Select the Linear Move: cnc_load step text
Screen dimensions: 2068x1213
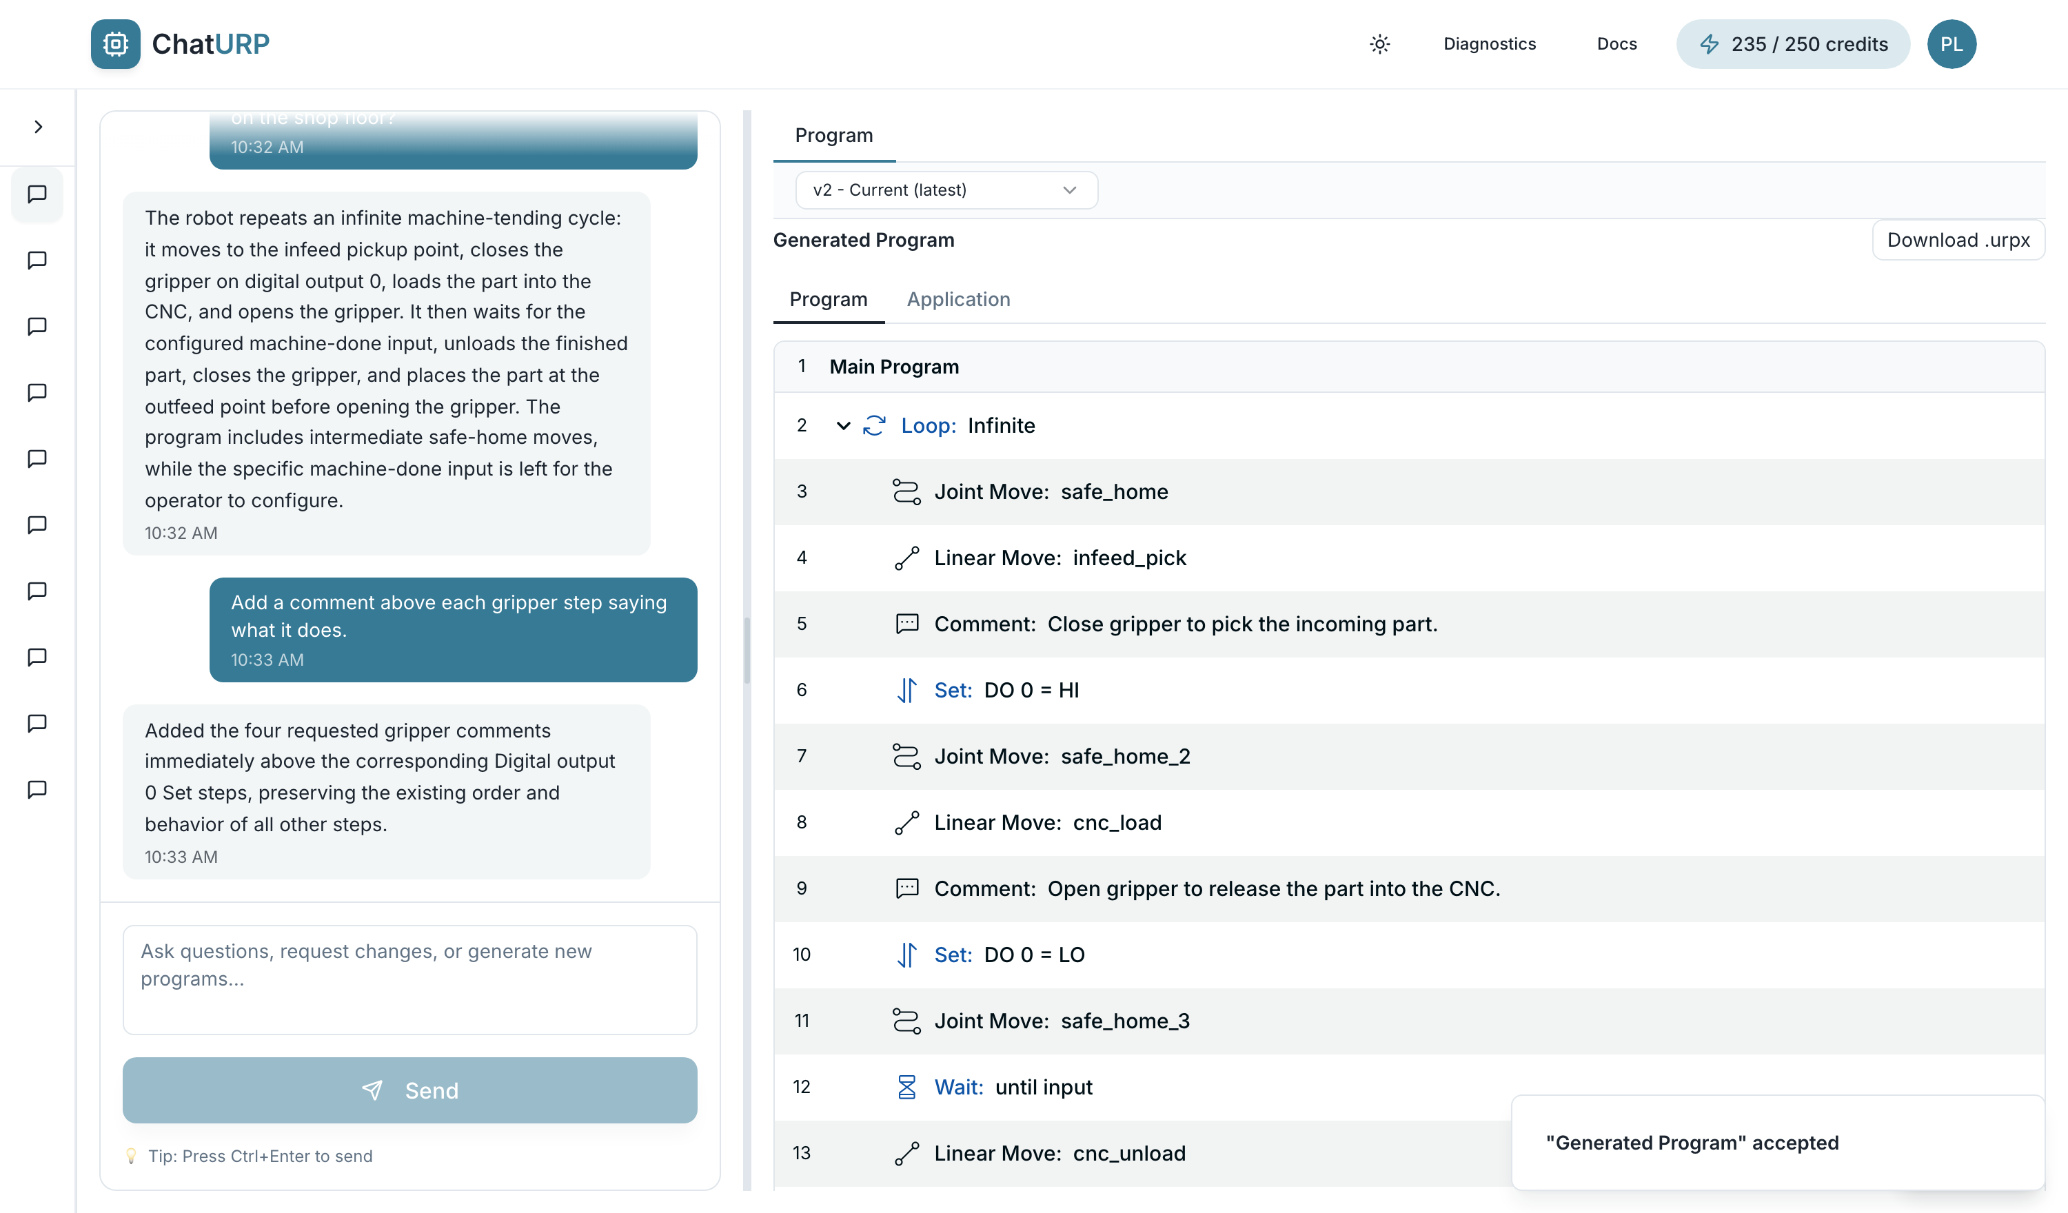pyautogui.click(x=1048, y=822)
